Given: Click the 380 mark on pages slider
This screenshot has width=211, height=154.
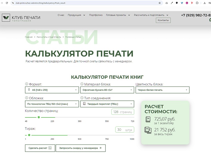Looking at the screenshot, I should pyautogui.click(x=80, y=121).
